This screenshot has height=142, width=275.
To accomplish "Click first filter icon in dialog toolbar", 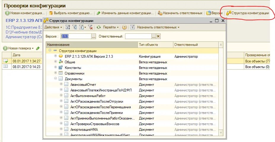I will tap(68, 27).
